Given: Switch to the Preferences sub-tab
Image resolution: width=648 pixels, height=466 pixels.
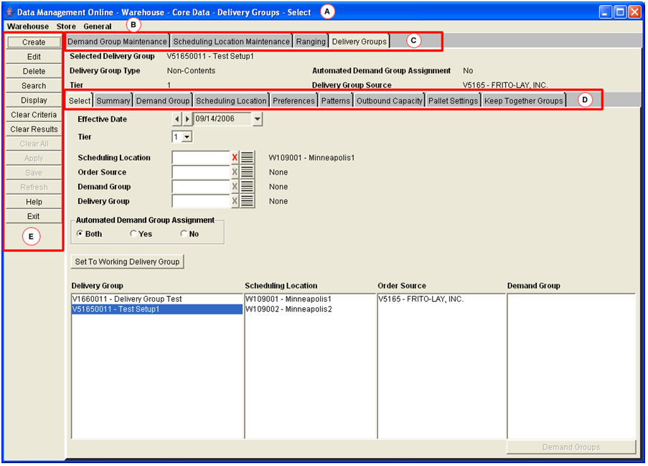Looking at the screenshot, I should tap(294, 101).
